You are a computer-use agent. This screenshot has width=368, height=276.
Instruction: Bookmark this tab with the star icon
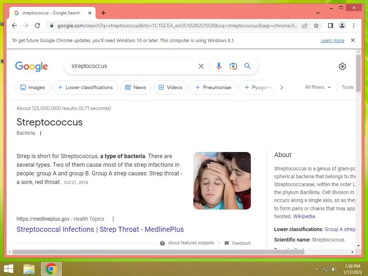click(316, 26)
